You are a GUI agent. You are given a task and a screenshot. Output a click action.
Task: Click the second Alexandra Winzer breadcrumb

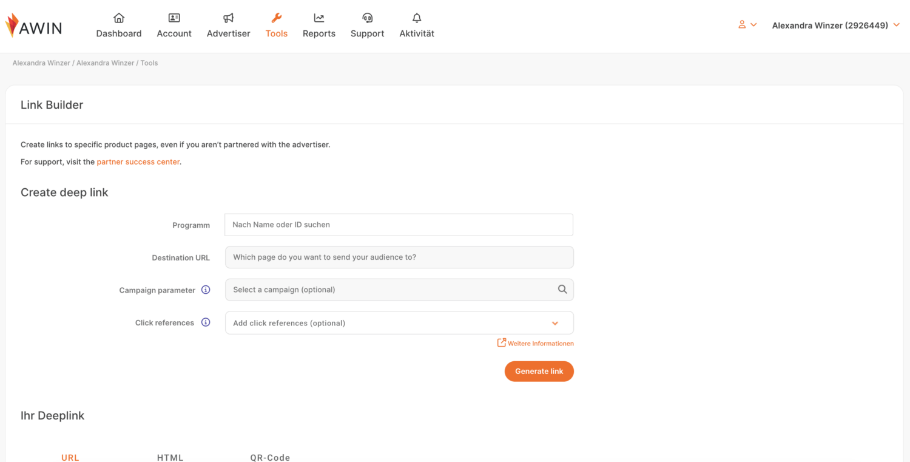pos(106,63)
